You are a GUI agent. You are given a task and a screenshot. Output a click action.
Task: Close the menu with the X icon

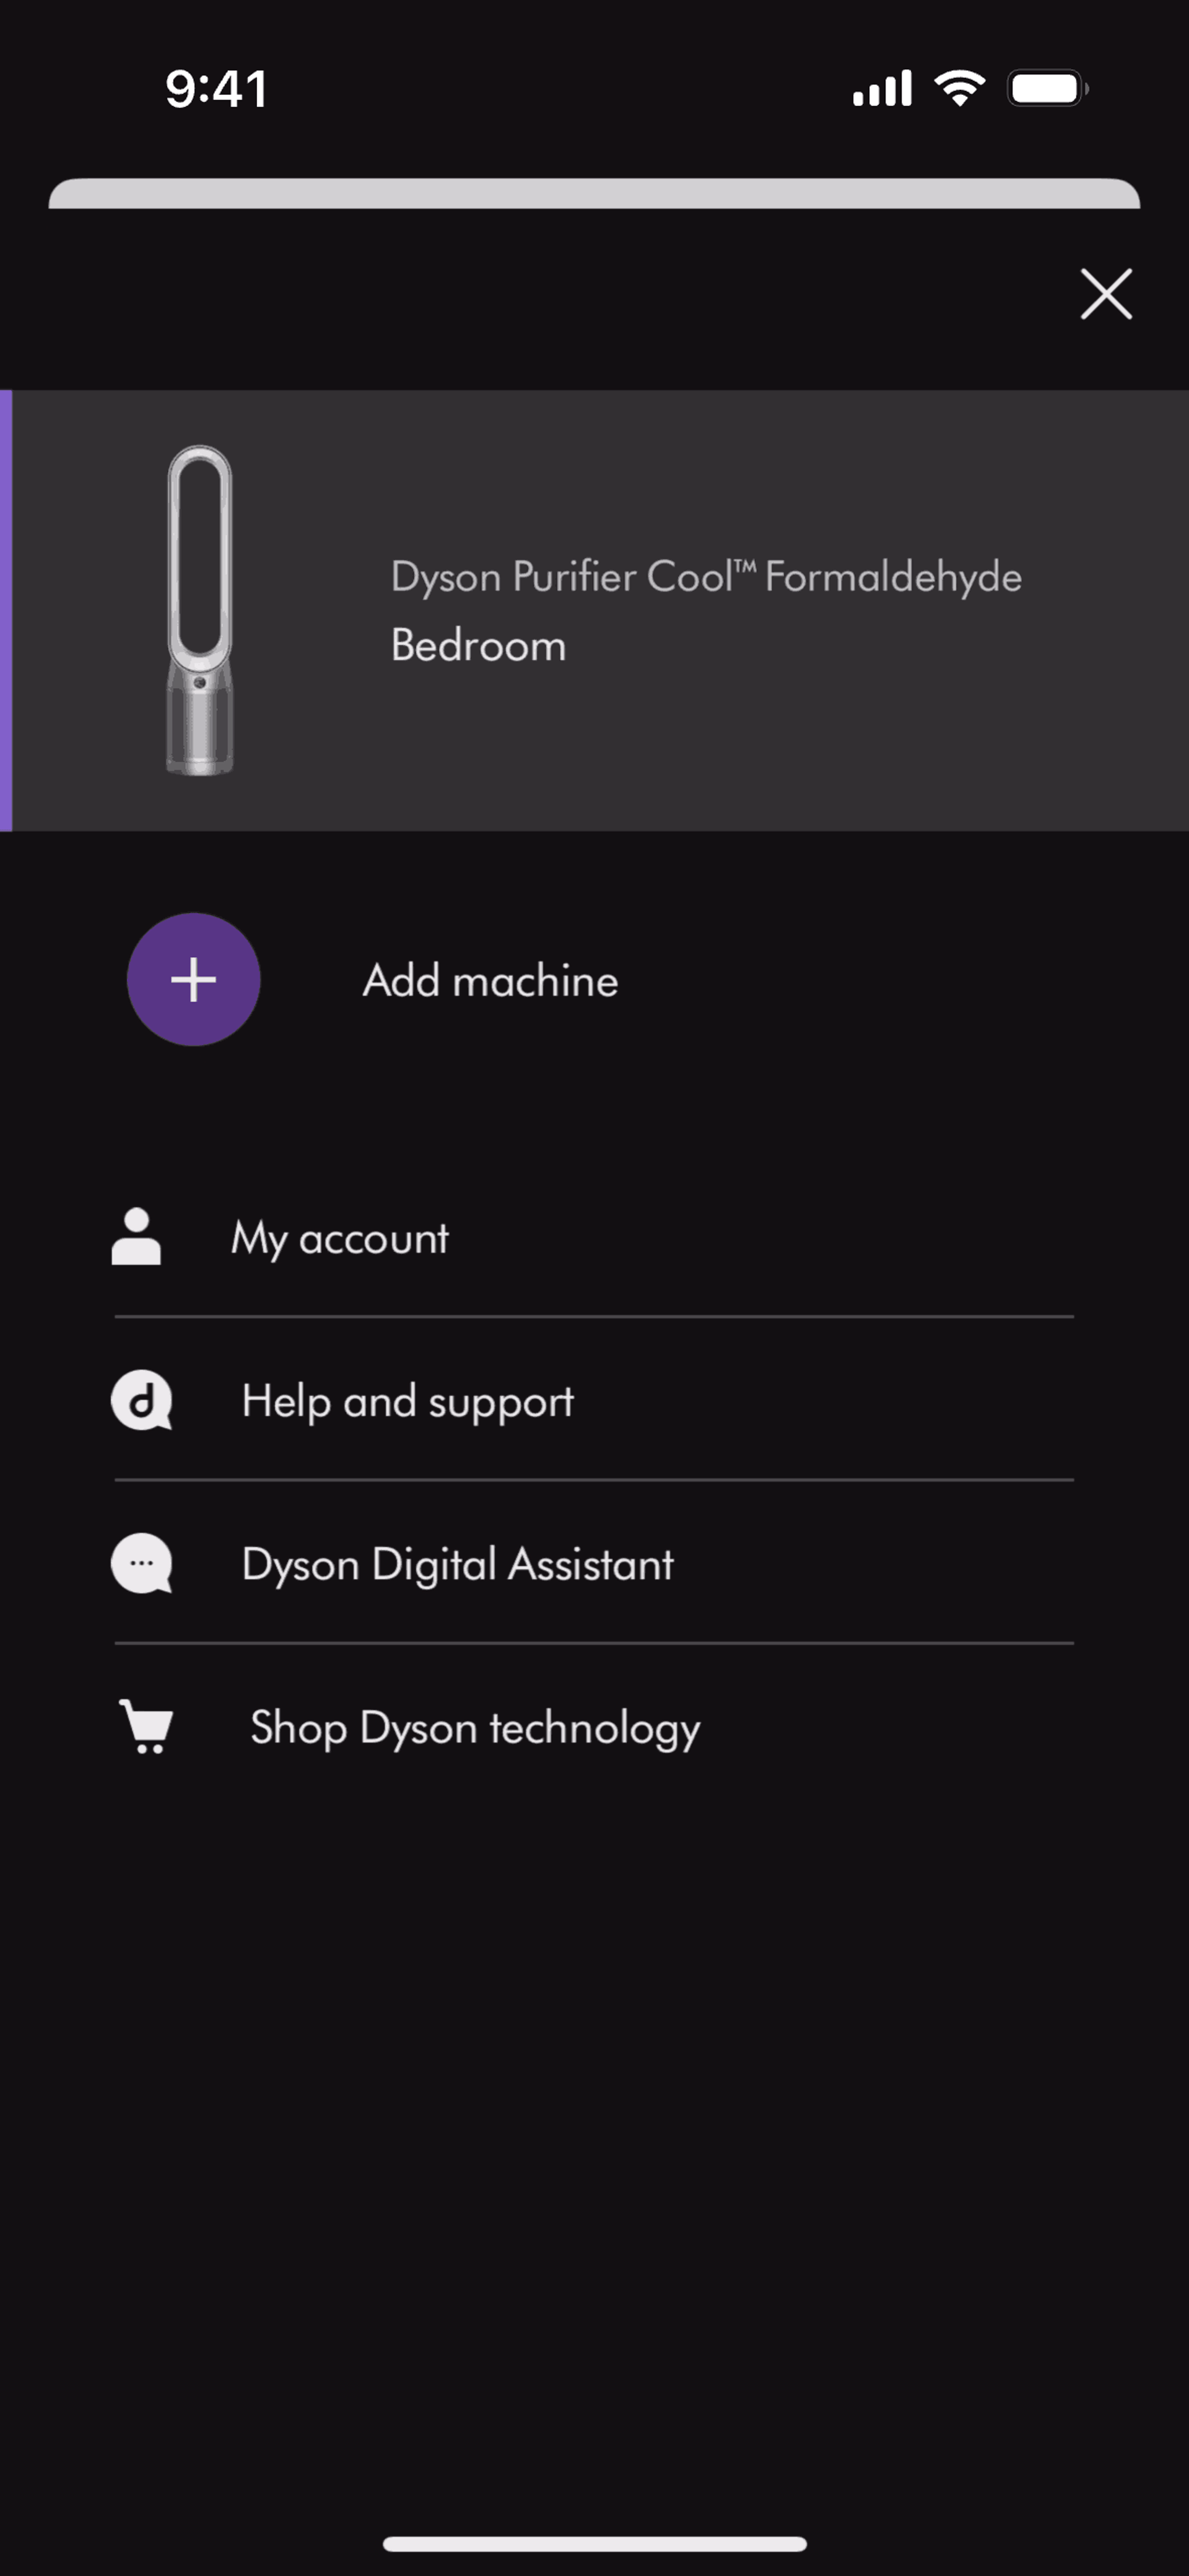tap(1106, 294)
